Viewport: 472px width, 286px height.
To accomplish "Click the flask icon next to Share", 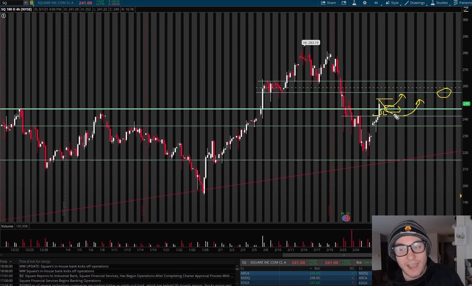I will tap(354, 3).
